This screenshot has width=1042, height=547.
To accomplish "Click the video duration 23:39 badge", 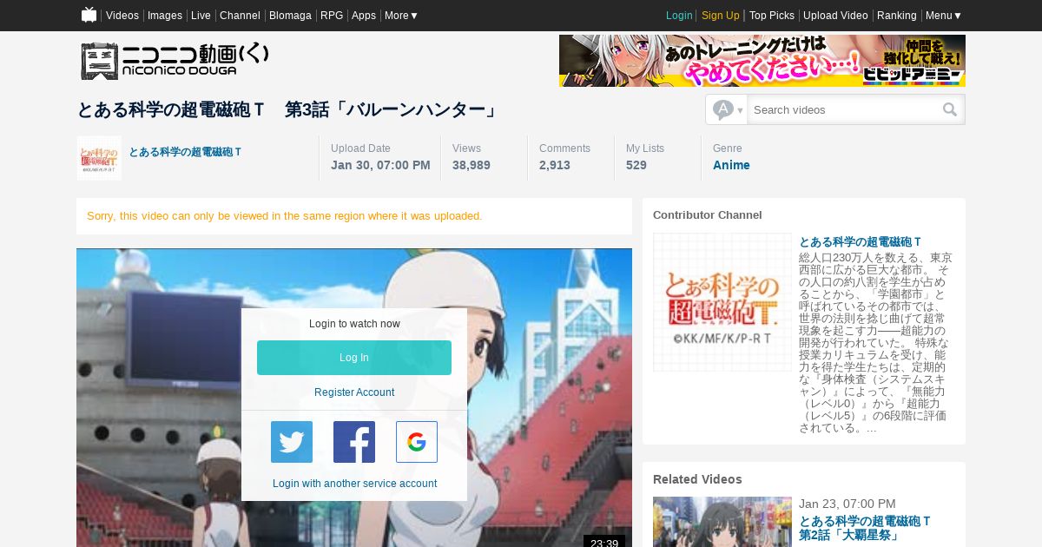I will pyautogui.click(x=604, y=543).
